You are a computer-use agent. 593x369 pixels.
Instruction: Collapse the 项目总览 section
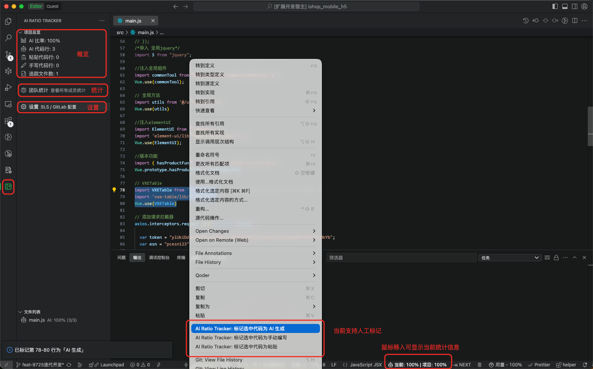(x=21, y=32)
